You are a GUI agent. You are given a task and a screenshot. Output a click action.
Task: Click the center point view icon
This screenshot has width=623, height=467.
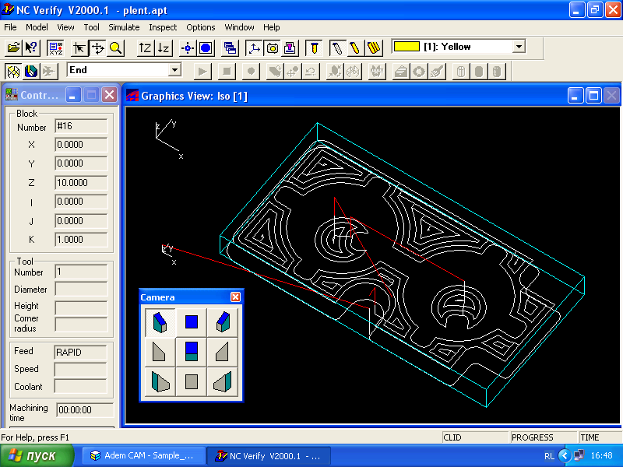pos(188,48)
